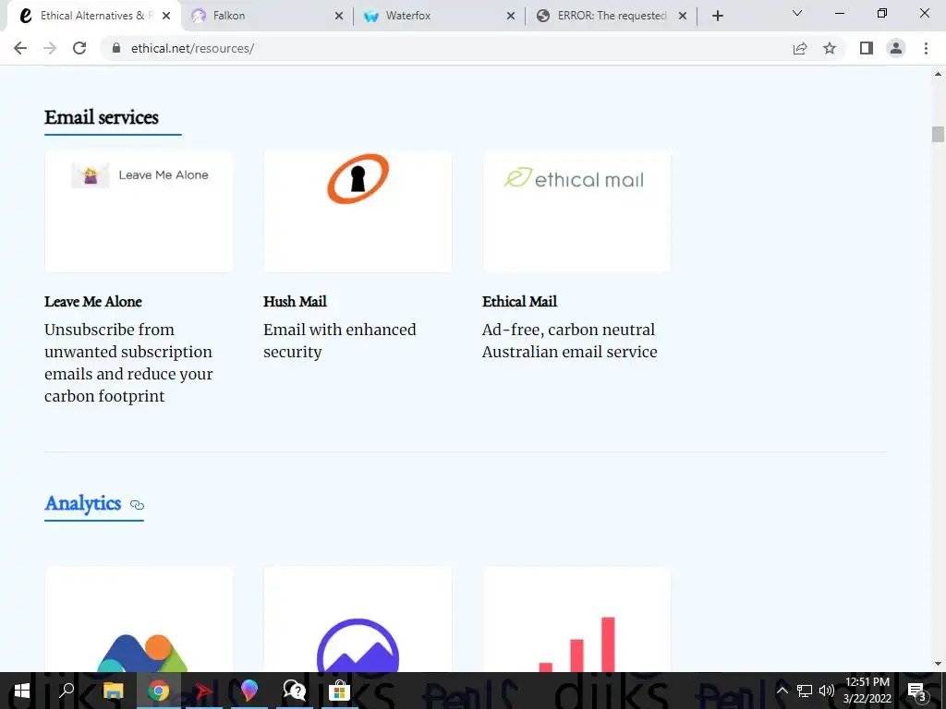Open the purple mountain circle logo card
Viewport: 946px width, 709px height.
(358, 619)
